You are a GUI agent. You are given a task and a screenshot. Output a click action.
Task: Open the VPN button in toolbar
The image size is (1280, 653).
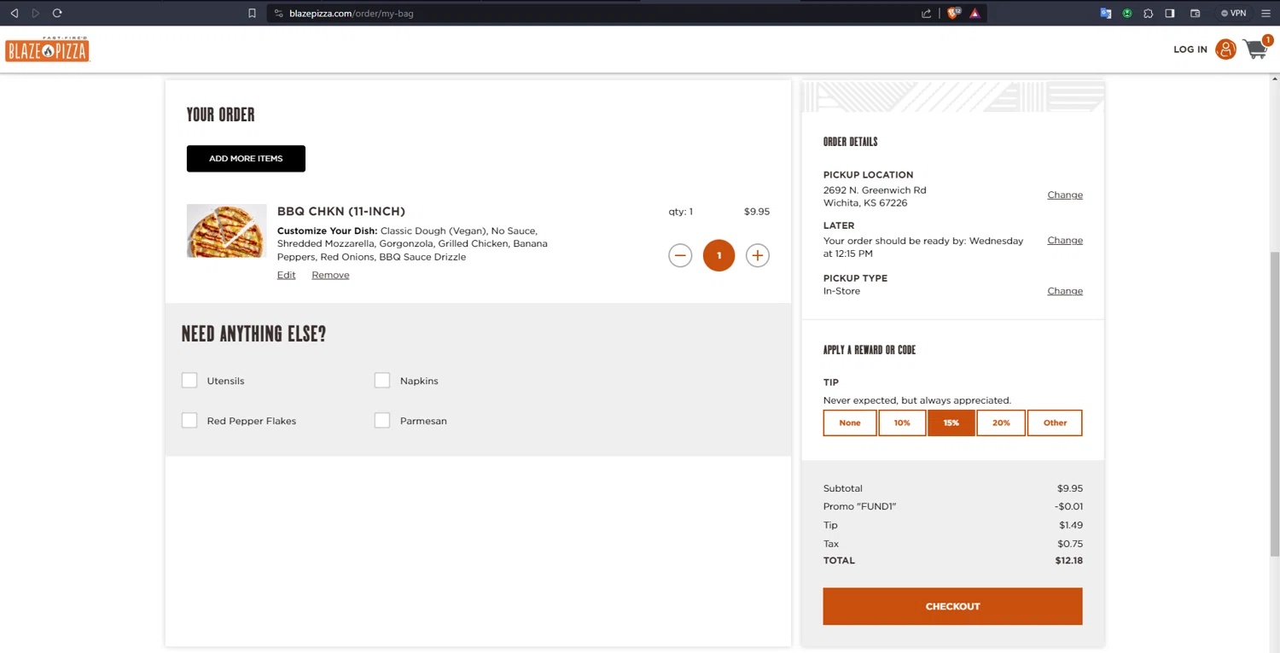click(x=1234, y=13)
